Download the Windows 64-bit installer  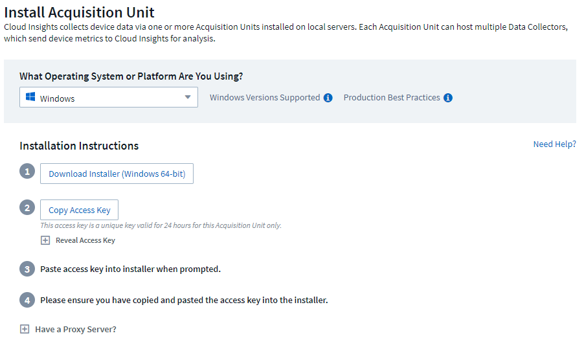[x=117, y=174]
